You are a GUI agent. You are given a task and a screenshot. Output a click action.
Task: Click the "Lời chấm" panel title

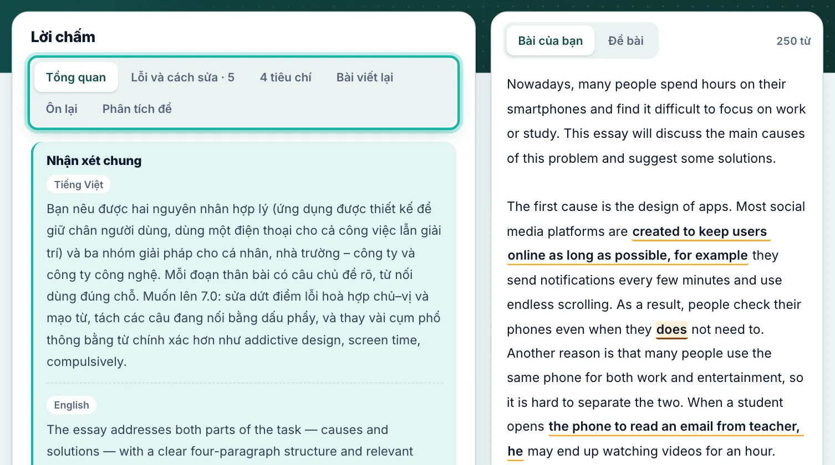63,37
